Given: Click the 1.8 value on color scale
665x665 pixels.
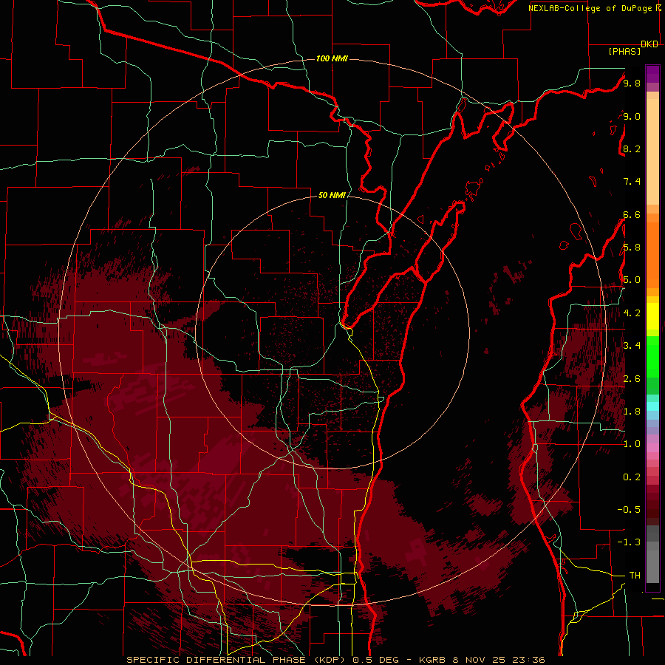Looking at the screenshot, I should [x=632, y=412].
